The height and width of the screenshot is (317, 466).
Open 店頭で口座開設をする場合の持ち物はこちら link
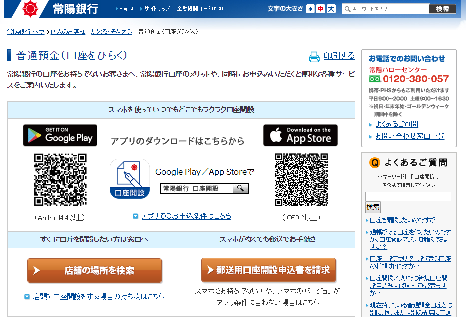point(99,297)
